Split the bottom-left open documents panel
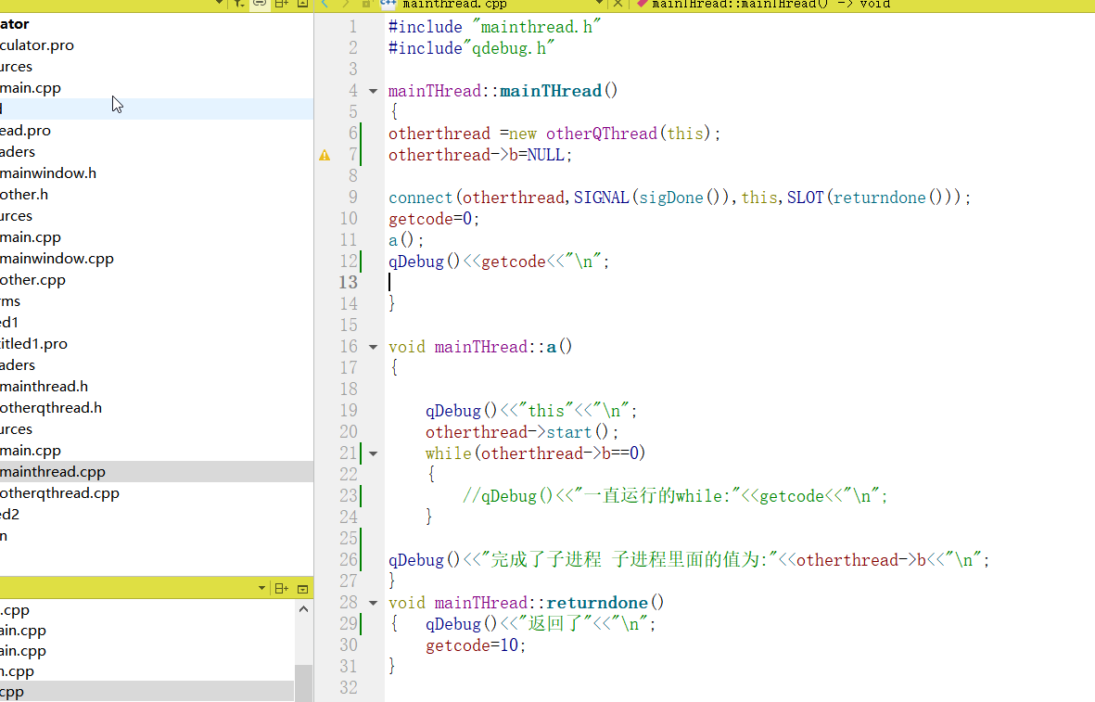The image size is (1095, 702). click(282, 589)
